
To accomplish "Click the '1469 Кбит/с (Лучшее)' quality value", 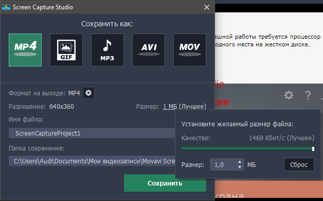I will click(x=281, y=138).
